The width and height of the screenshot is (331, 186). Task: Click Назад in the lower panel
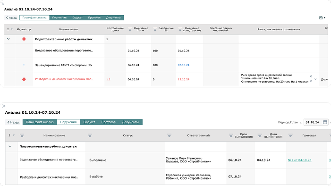point(13,122)
